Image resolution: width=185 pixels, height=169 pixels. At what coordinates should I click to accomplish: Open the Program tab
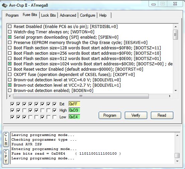click(x=12, y=15)
